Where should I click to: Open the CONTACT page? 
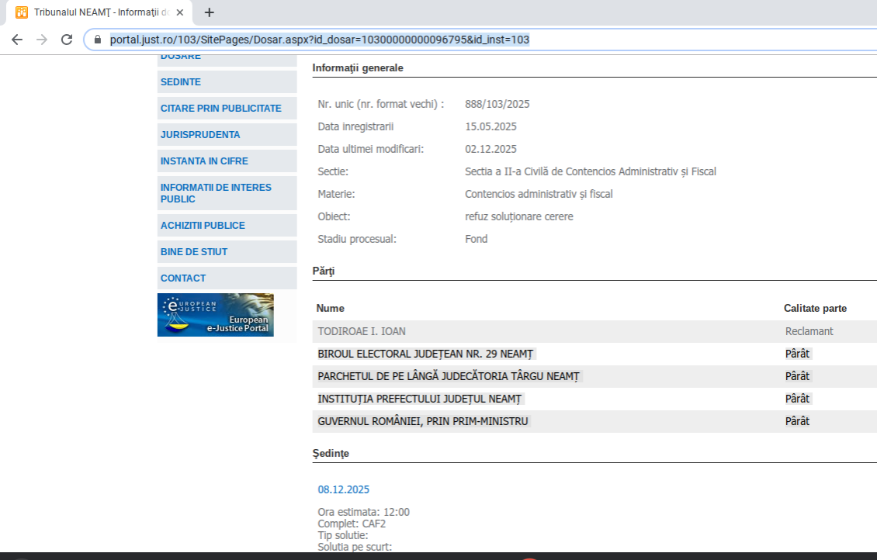click(183, 278)
